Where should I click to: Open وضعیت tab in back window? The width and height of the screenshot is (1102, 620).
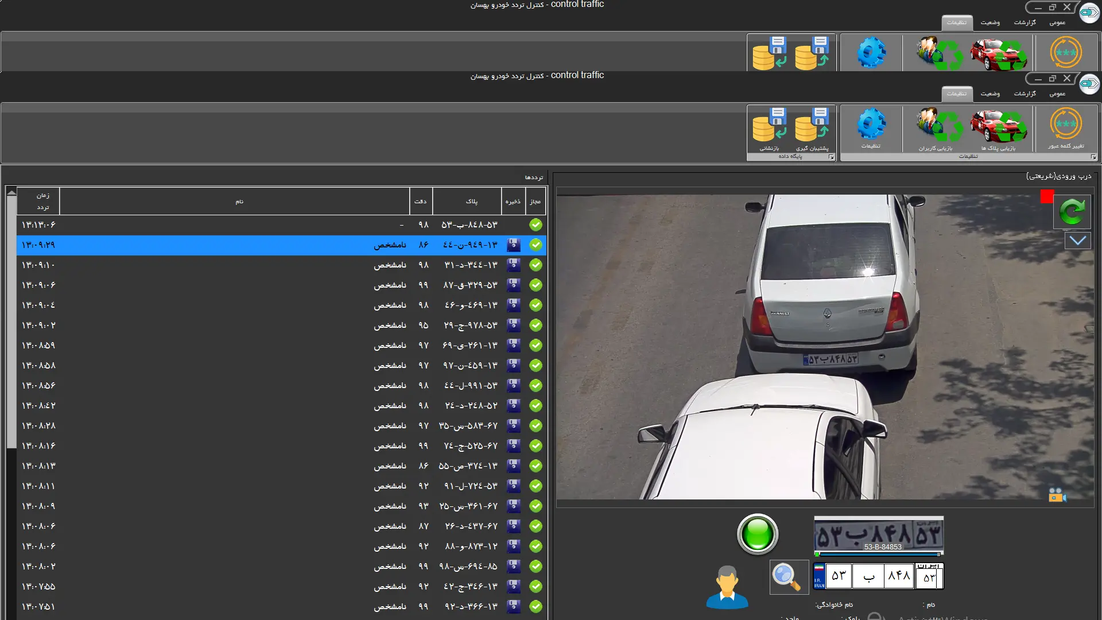[x=990, y=22]
